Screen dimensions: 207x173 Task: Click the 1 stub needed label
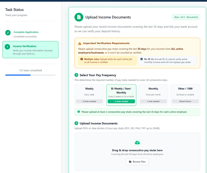pos(153,101)
